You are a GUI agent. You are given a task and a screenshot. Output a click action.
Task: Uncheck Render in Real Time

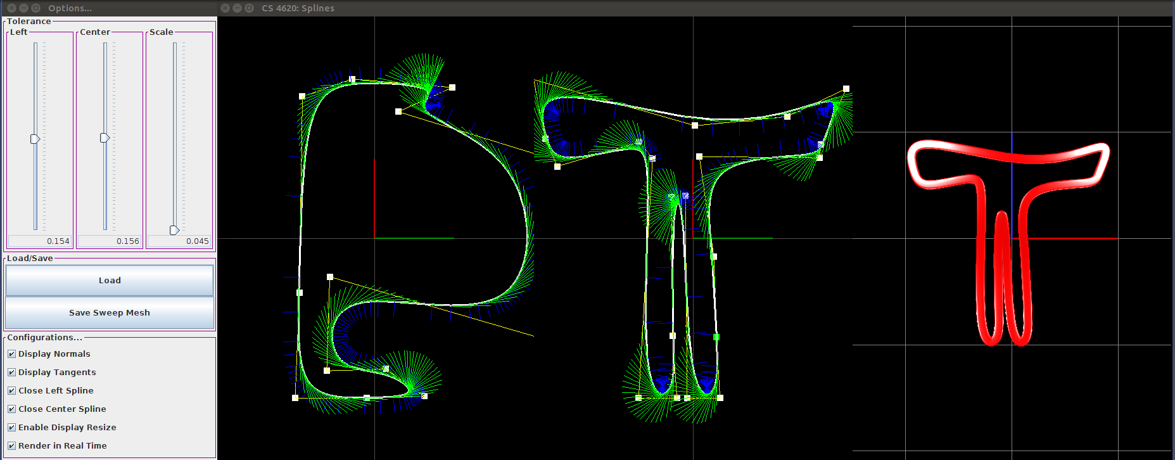tap(11, 446)
